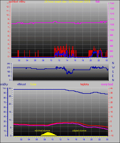
Task: Click the 'západ slunce' sunset marker text
Action: tap(79, 131)
